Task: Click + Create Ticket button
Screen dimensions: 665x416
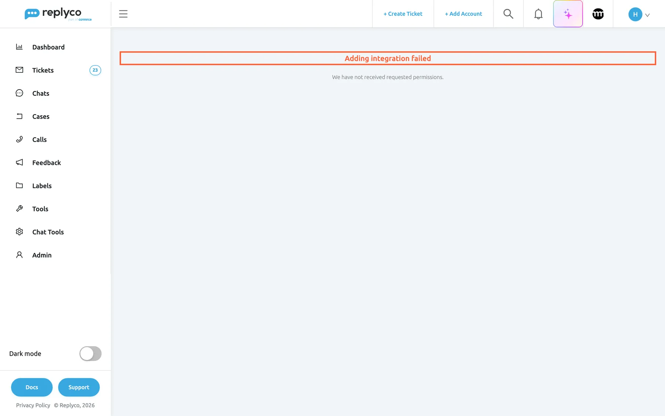Action: coord(403,14)
